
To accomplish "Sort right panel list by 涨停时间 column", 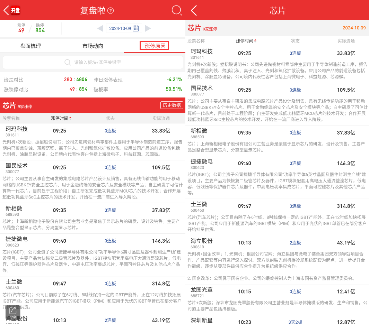I will [246, 41].
